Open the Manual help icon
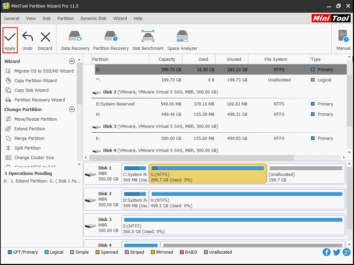The image size is (354, 265). (x=343, y=41)
